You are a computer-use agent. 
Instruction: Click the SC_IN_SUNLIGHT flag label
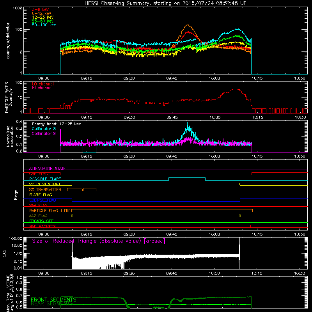[x=45, y=184]
